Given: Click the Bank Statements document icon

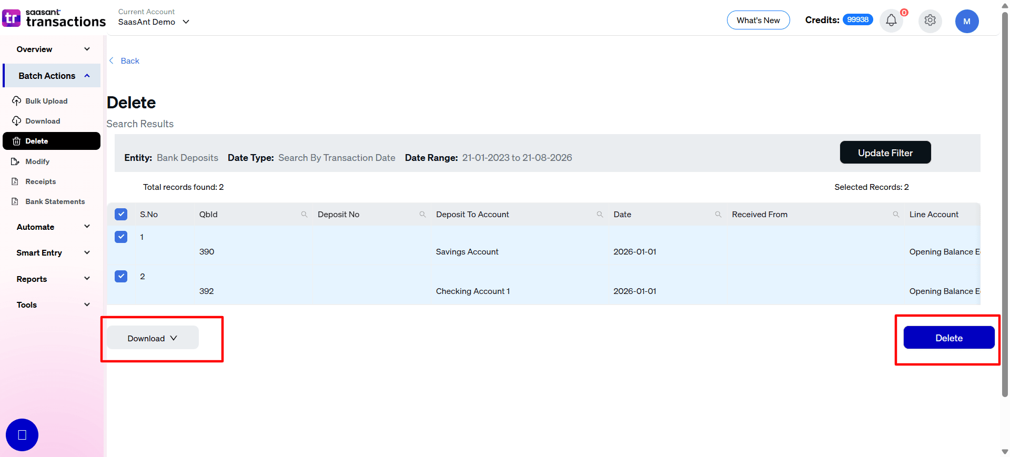Looking at the screenshot, I should 15,201.
